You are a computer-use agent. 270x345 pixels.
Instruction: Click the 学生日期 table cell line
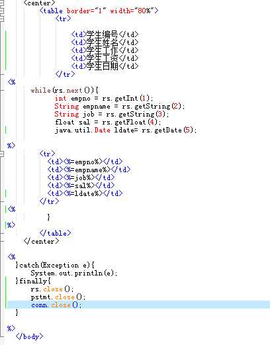click(x=105, y=66)
